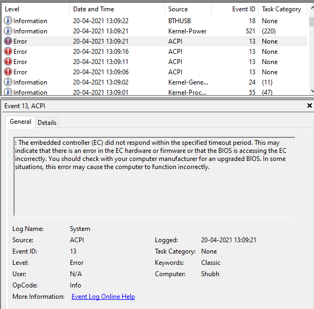Screen dimensions: 314x309
Task: Sort events by Event ID column header
Action: point(235,9)
